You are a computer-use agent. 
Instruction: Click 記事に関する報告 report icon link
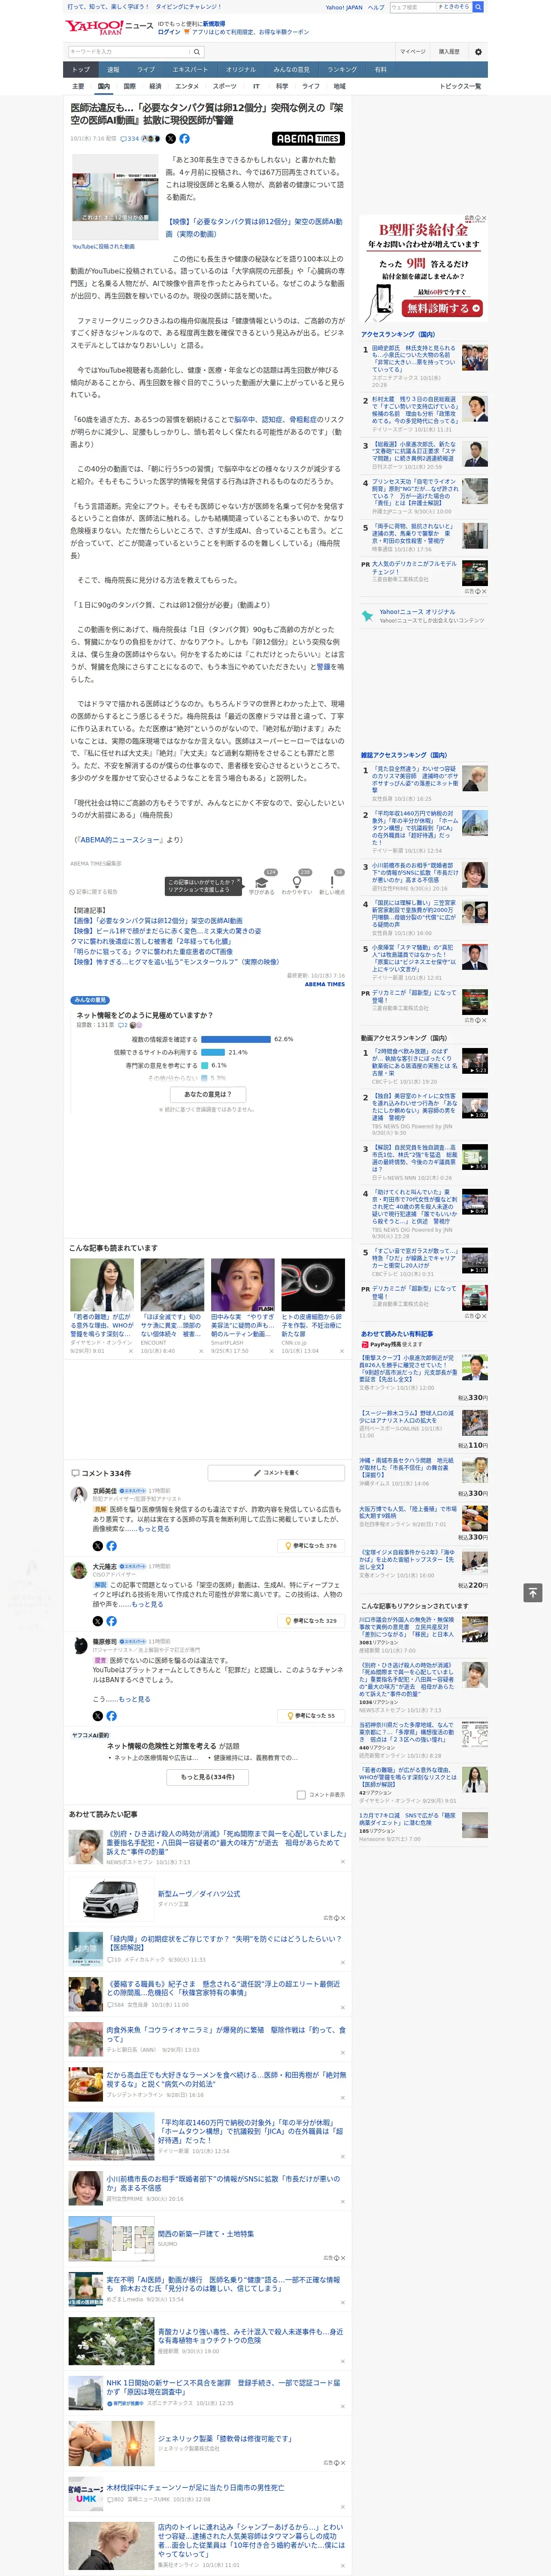coord(94,892)
